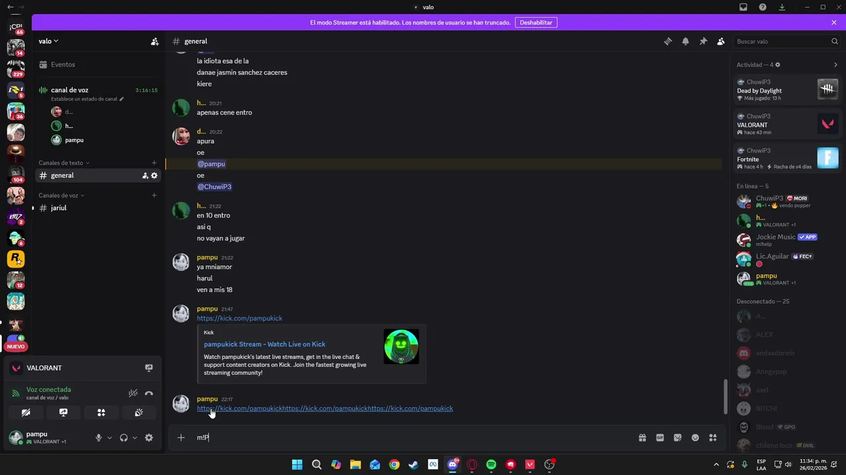Hide the member list icon

coord(720,41)
